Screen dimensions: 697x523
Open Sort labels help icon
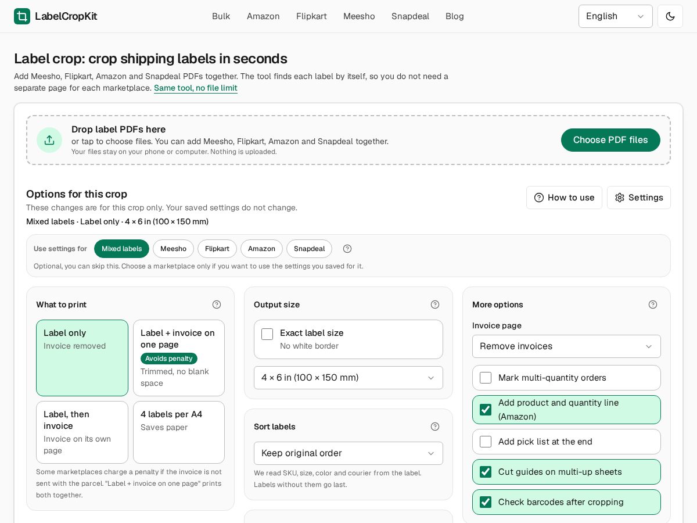(435, 427)
